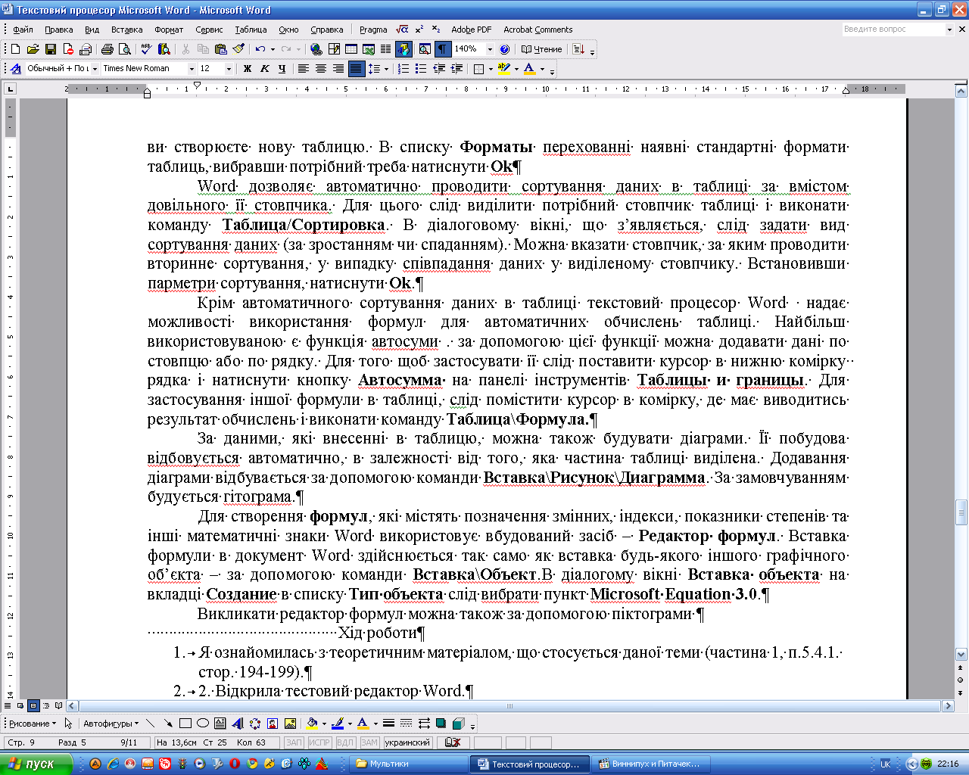
Task: Open the Формат menu
Action: (169, 30)
